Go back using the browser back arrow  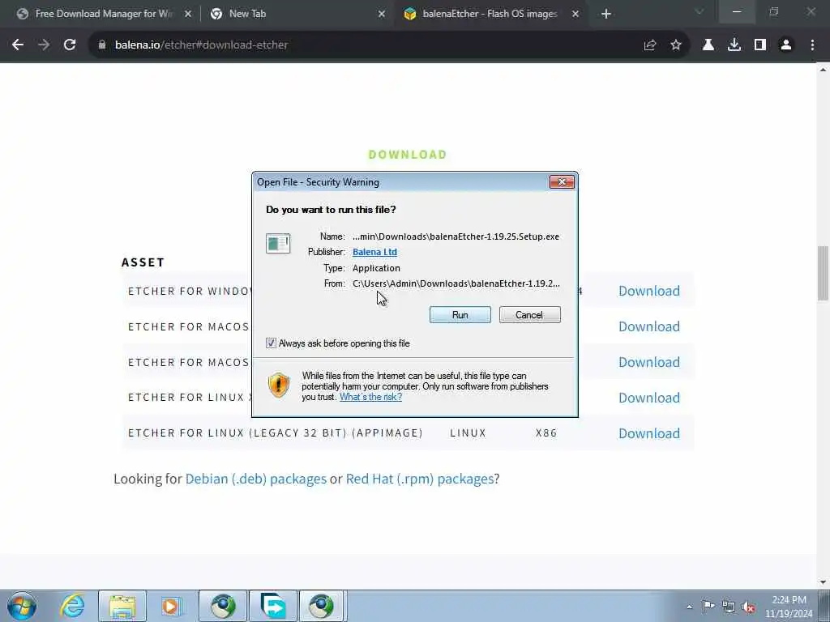click(x=18, y=45)
